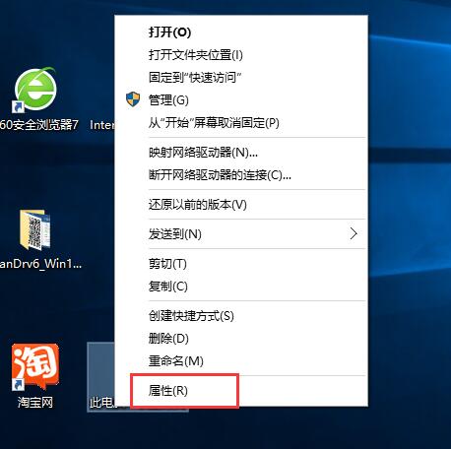Select 还原以前的版本(V)
Viewport: 451px width, 449px height.
pos(241,205)
